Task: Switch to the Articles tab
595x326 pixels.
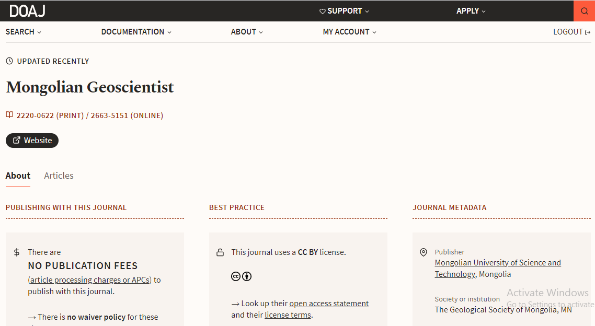Action: (59, 176)
